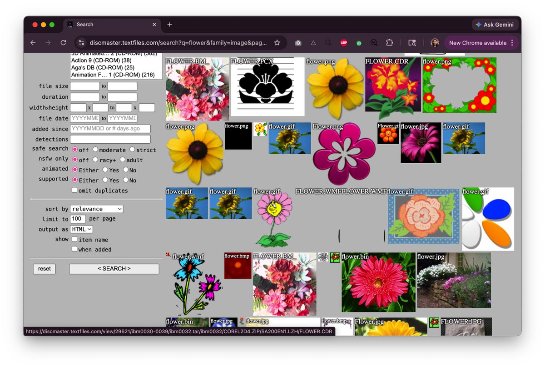Open the tiny white flower icon beside FLOWER.BM_
This screenshot has height=367, width=545.
click(323, 257)
